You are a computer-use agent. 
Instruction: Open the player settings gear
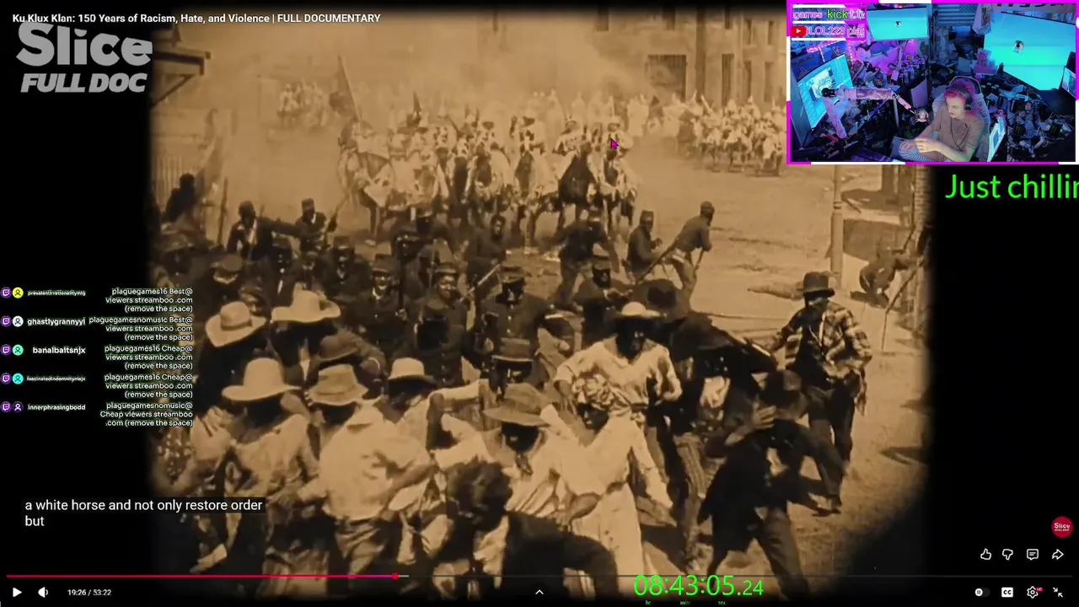tap(1033, 593)
